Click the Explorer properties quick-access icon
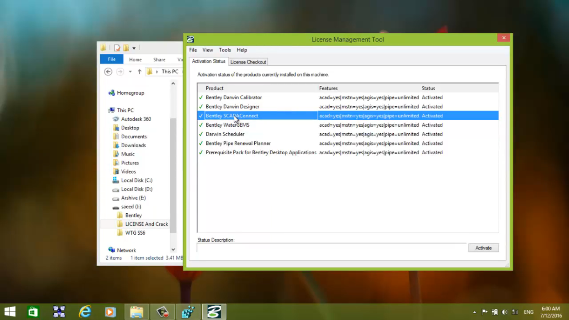The height and width of the screenshot is (320, 569). 117,48
